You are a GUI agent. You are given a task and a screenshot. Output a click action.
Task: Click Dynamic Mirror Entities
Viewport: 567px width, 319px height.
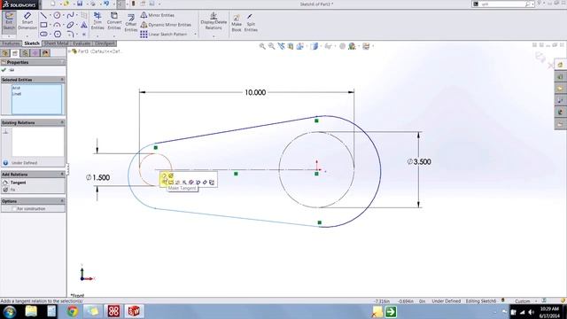click(166, 25)
